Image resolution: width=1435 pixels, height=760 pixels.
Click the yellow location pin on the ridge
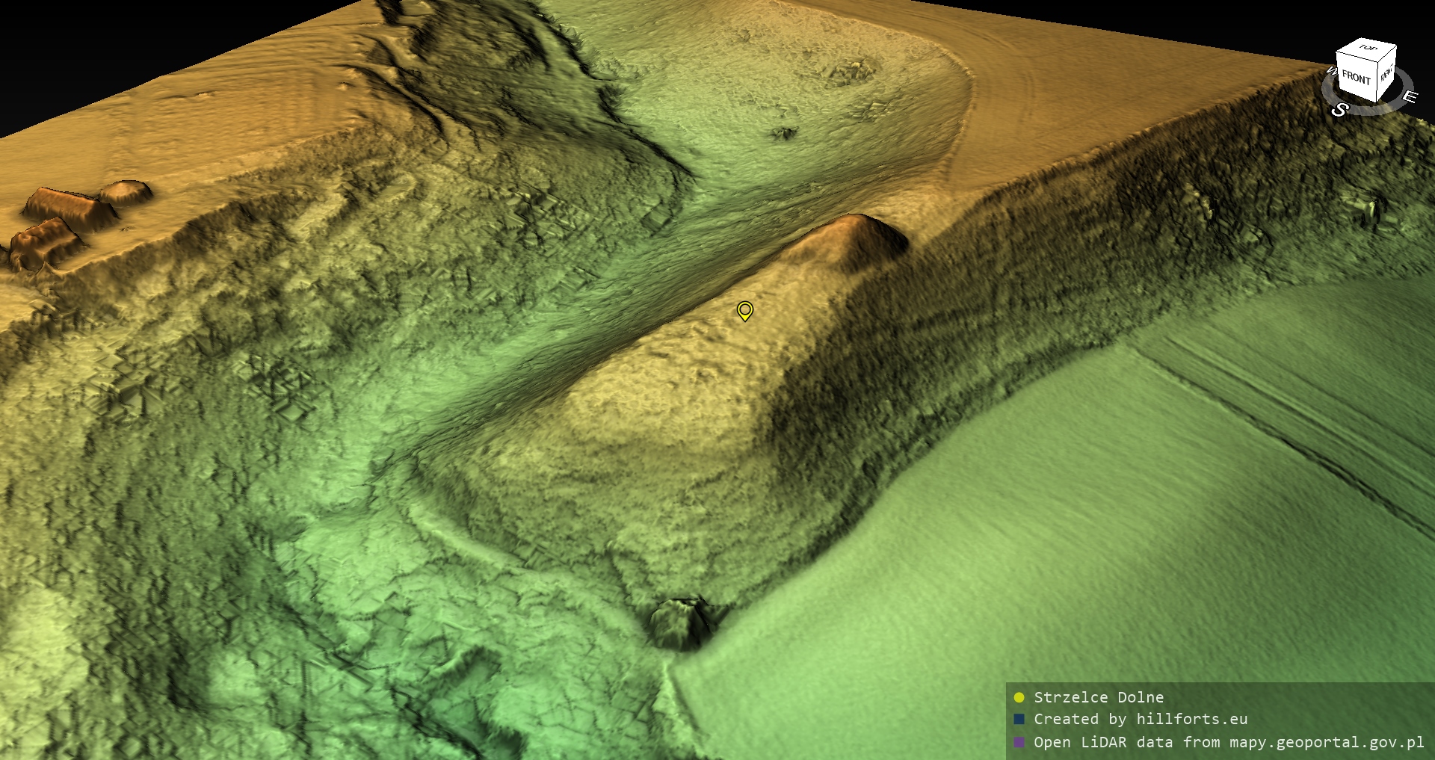click(x=744, y=310)
